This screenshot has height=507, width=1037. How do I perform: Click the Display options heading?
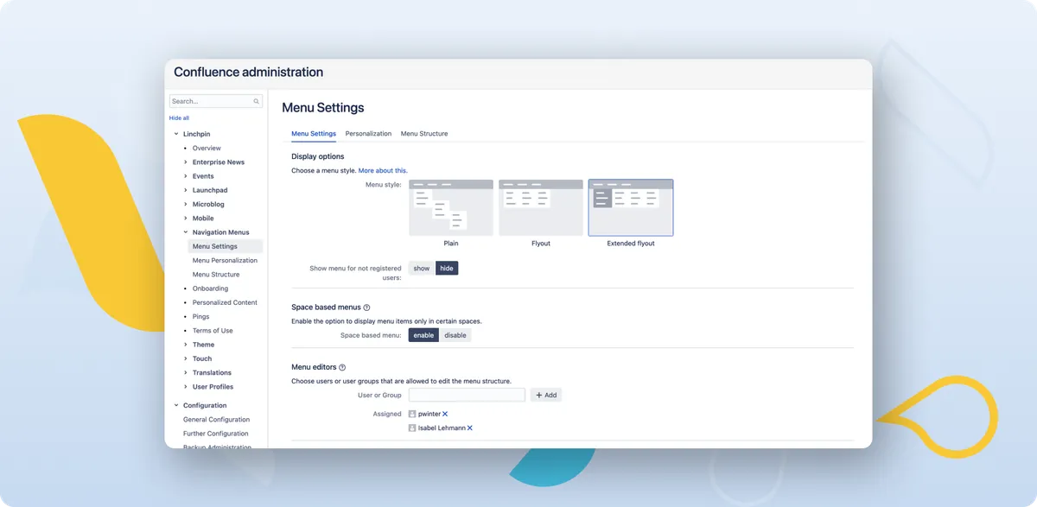click(318, 156)
